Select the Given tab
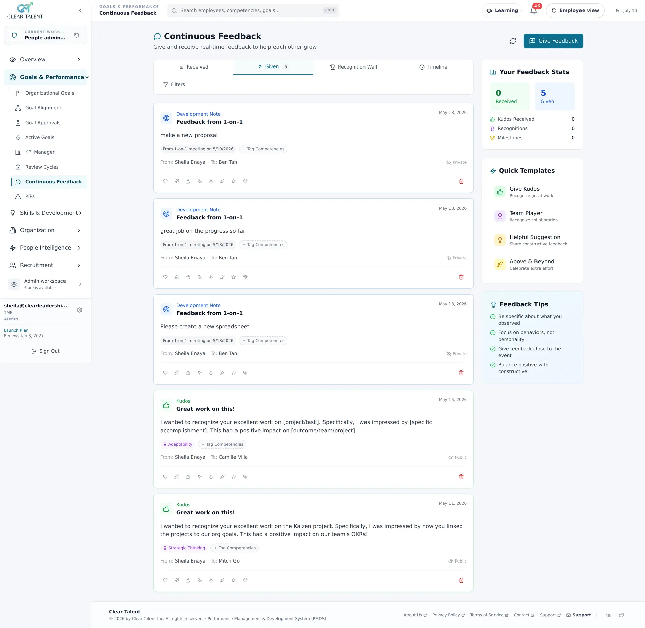This screenshot has height=628, width=645. 273,67
